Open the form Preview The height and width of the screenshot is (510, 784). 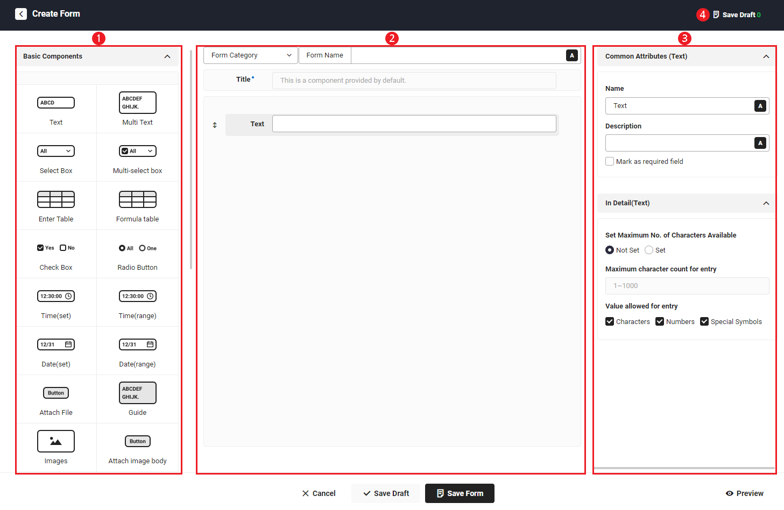(744, 493)
